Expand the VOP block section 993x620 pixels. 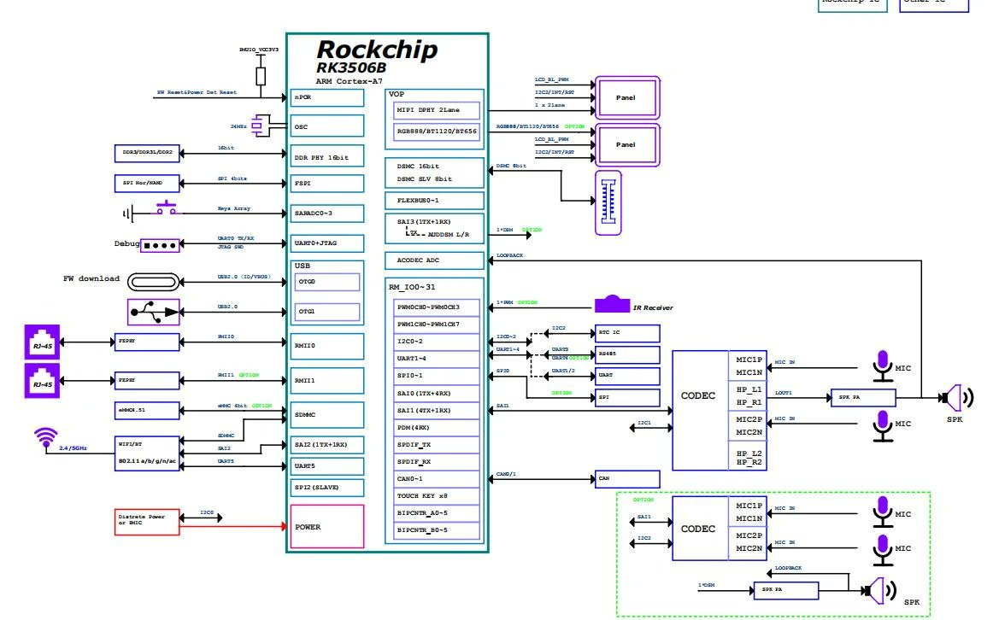pos(396,95)
